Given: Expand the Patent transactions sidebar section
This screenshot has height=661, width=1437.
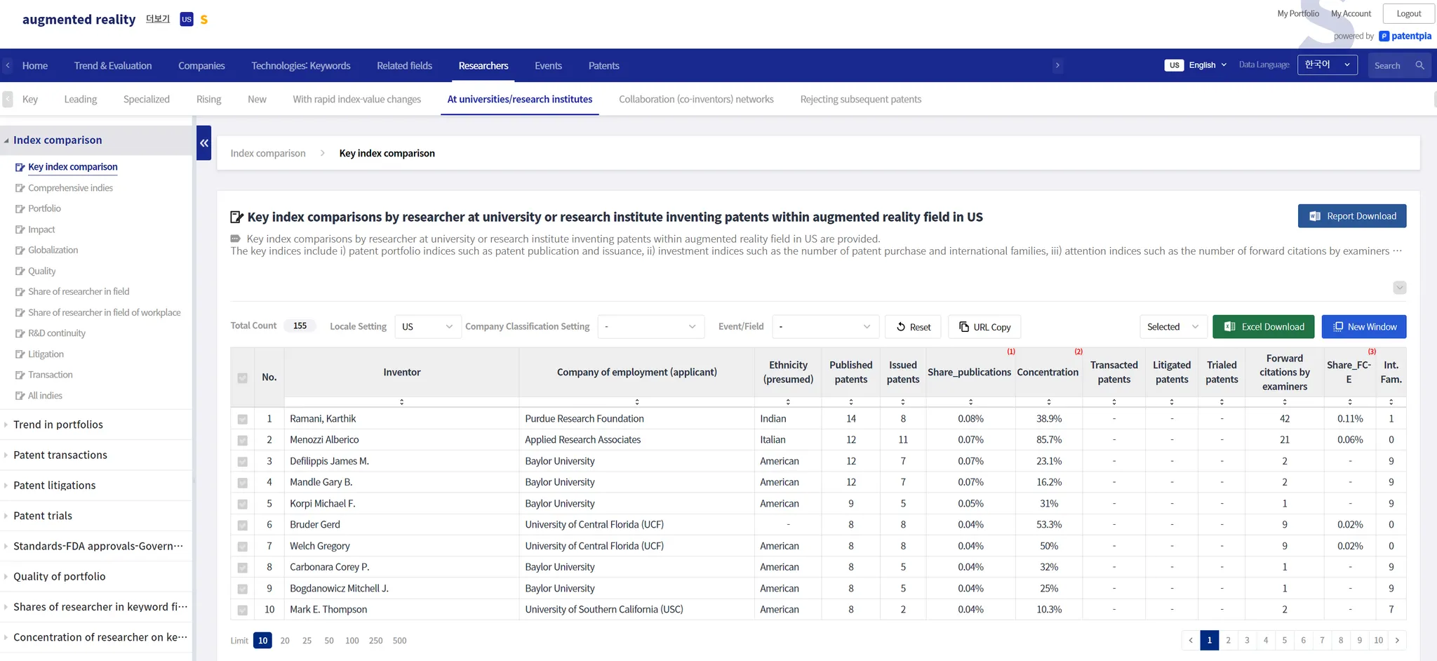Looking at the screenshot, I should (60, 455).
